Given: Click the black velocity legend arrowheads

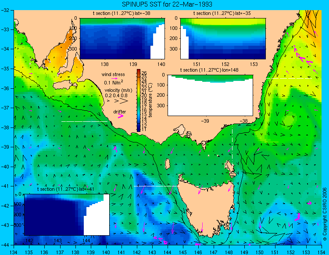Looking at the screenshot, I should point(118,101).
